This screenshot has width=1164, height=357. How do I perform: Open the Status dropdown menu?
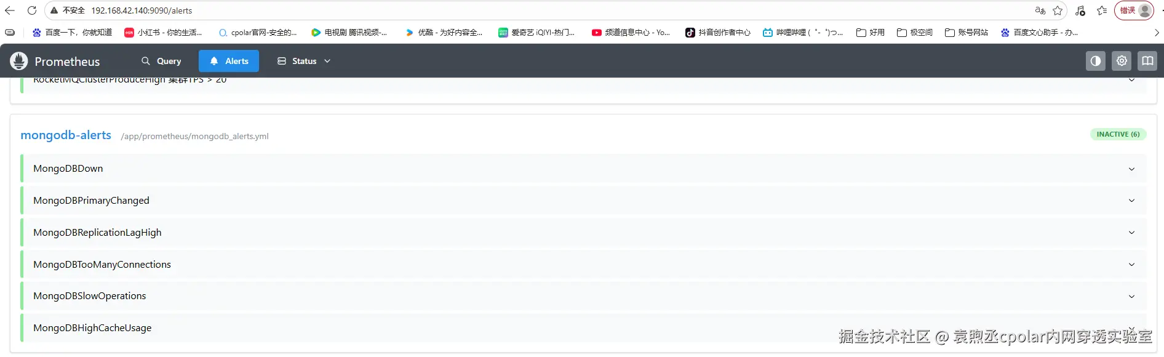[304, 61]
